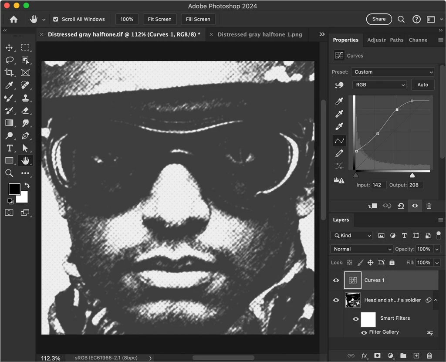Select the Smudge tool
This screenshot has width=446, height=362.
25,123
